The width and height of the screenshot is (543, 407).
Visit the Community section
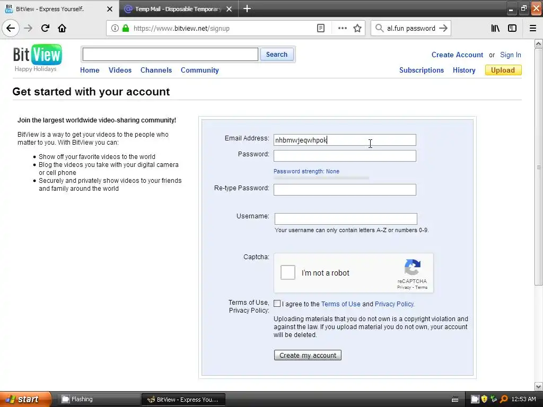coord(200,70)
